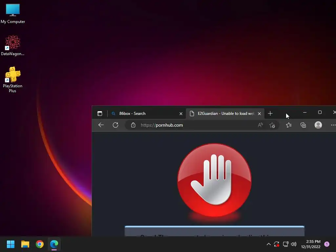Open the notification center badge
The height and width of the screenshot is (252, 336).
[x=327, y=244]
